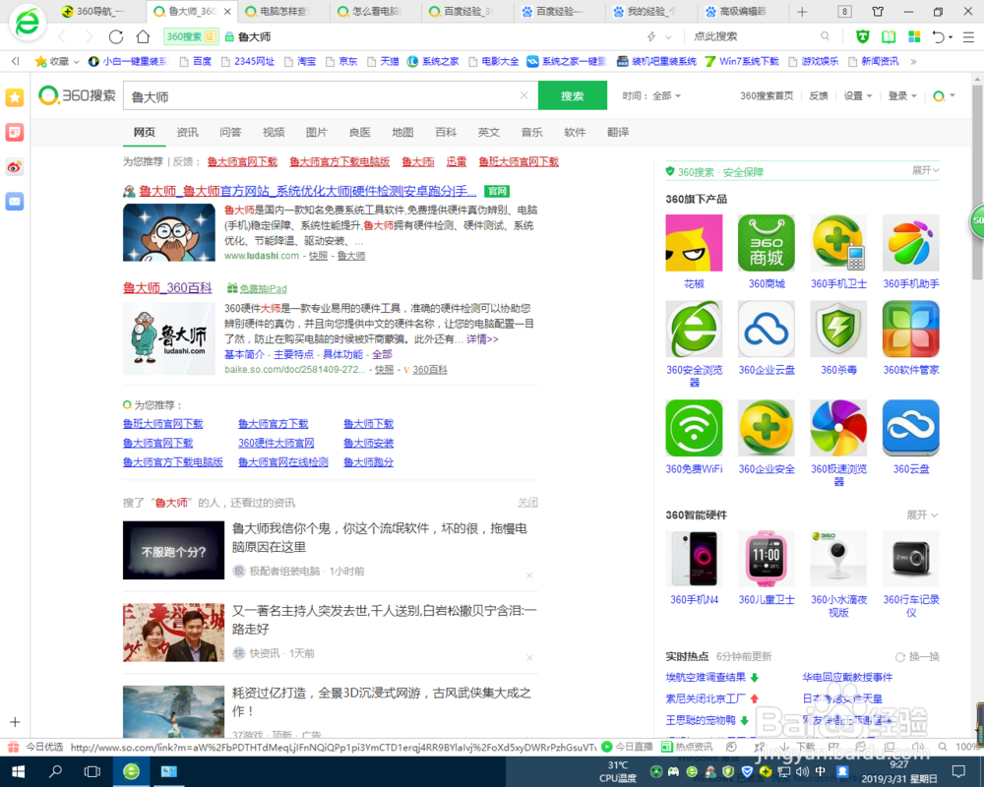Open the 360安全浏览器 product icon

click(x=694, y=329)
